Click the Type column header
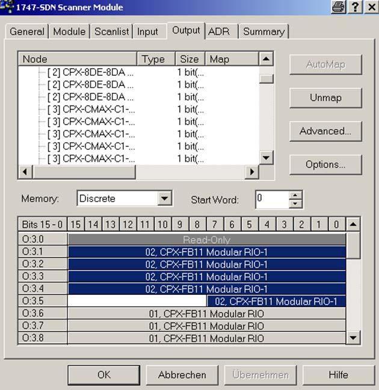The width and height of the screenshot is (379, 390). pos(156,59)
